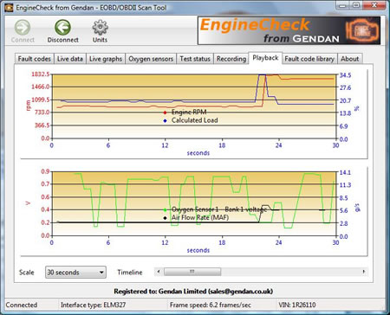Image resolution: width=390 pixels, height=315 pixels.
Task: Click the engine warning light logo
Action: click(x=362, y=30)
